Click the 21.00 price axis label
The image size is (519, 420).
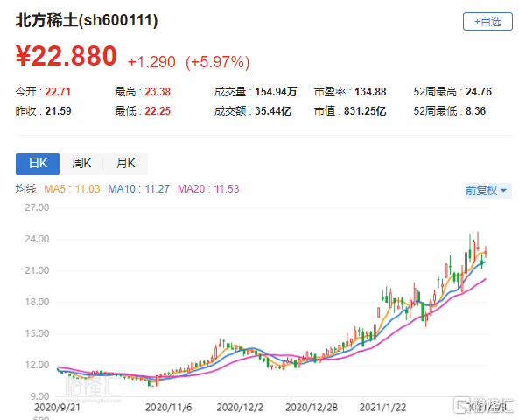pos(37,270)
